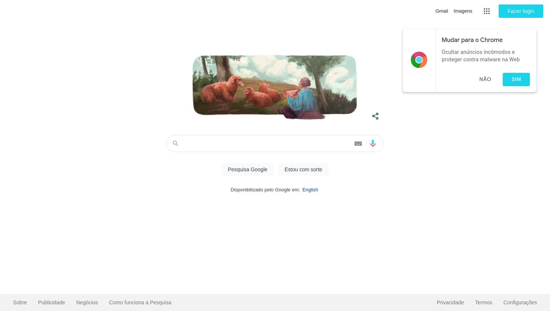Choose SIM in the Chrome prompt

pyautogui.click(x=516, y=79)
